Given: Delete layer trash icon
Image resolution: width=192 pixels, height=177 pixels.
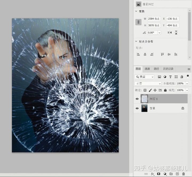Looking at the screenshot, I should tap(183, 174).
